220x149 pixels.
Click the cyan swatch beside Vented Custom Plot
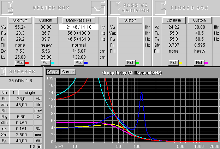point(53,62)
